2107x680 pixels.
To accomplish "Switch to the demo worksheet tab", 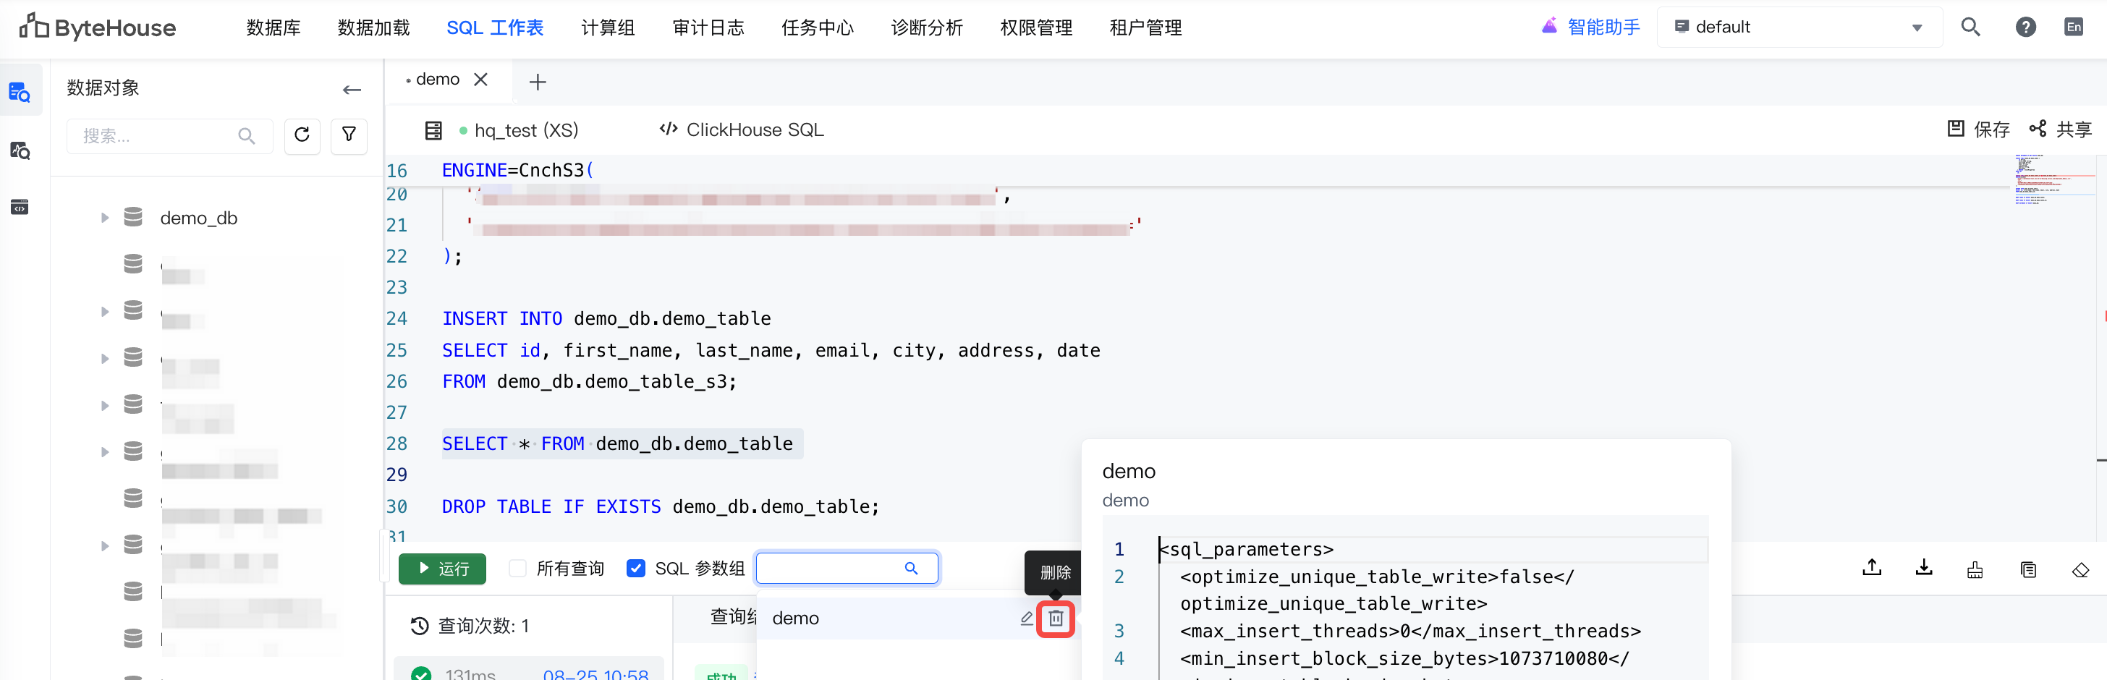I will pyautogui.click(x=438, y=80).
